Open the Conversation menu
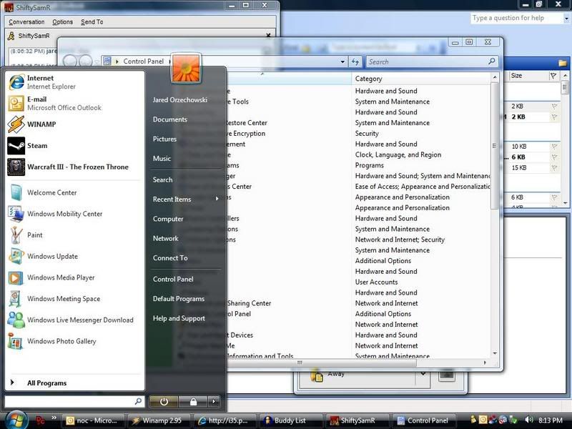572x429 pixels. pyautogui.click(x=26, y=22)
